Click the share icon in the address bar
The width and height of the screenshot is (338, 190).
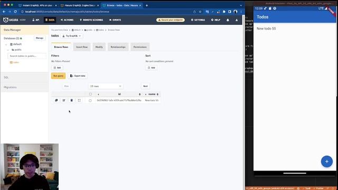tap(194, 12)
